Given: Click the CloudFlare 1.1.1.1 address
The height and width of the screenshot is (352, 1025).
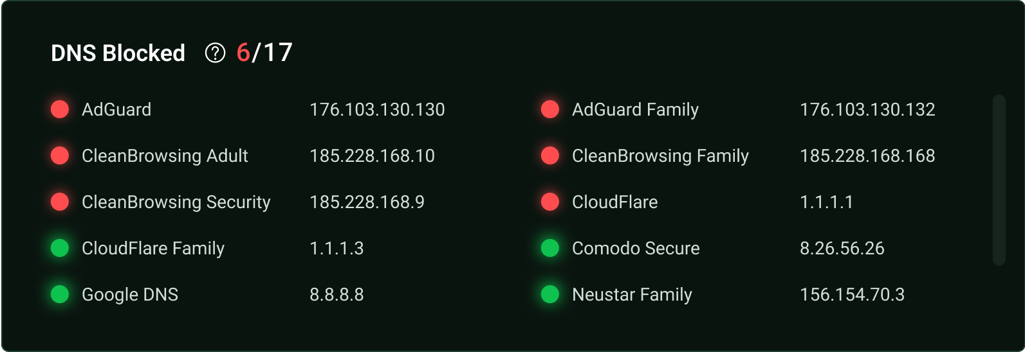Looking at the screenshot, I should coord(826,202).
